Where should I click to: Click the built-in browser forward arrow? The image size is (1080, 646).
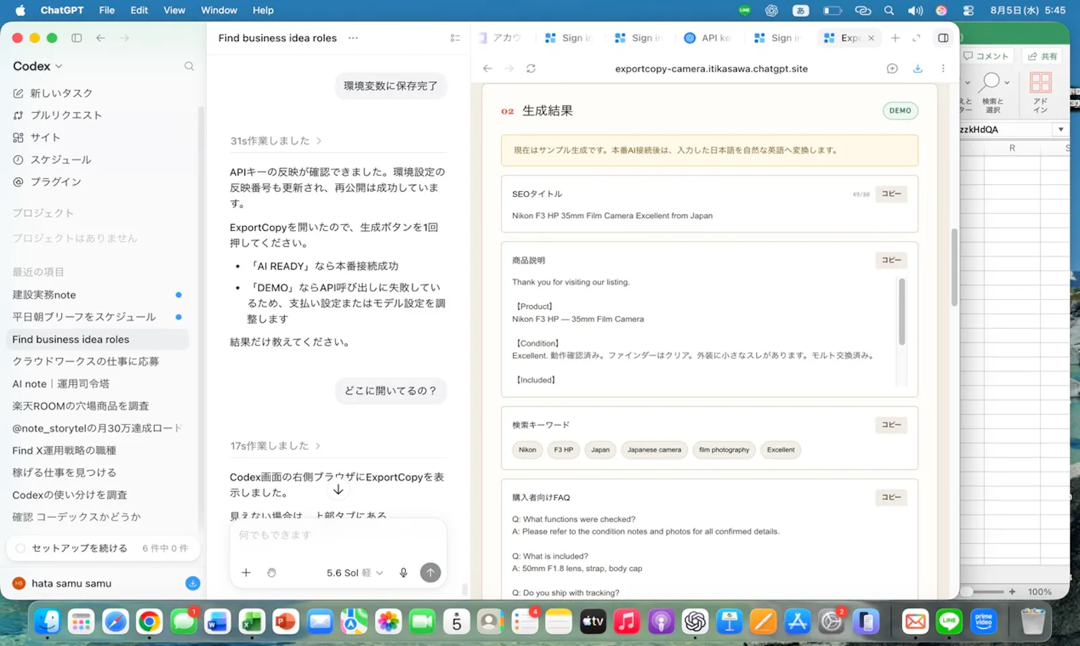[x=509, y=68]
